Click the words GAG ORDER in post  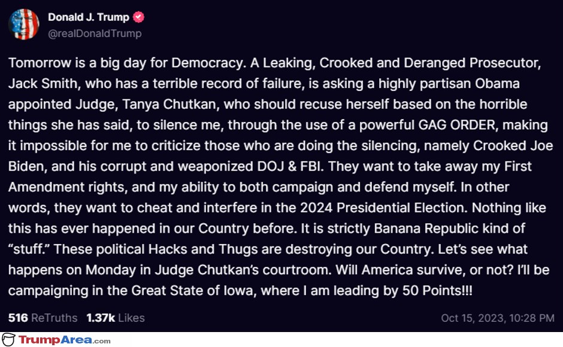(x=457, y=125)
